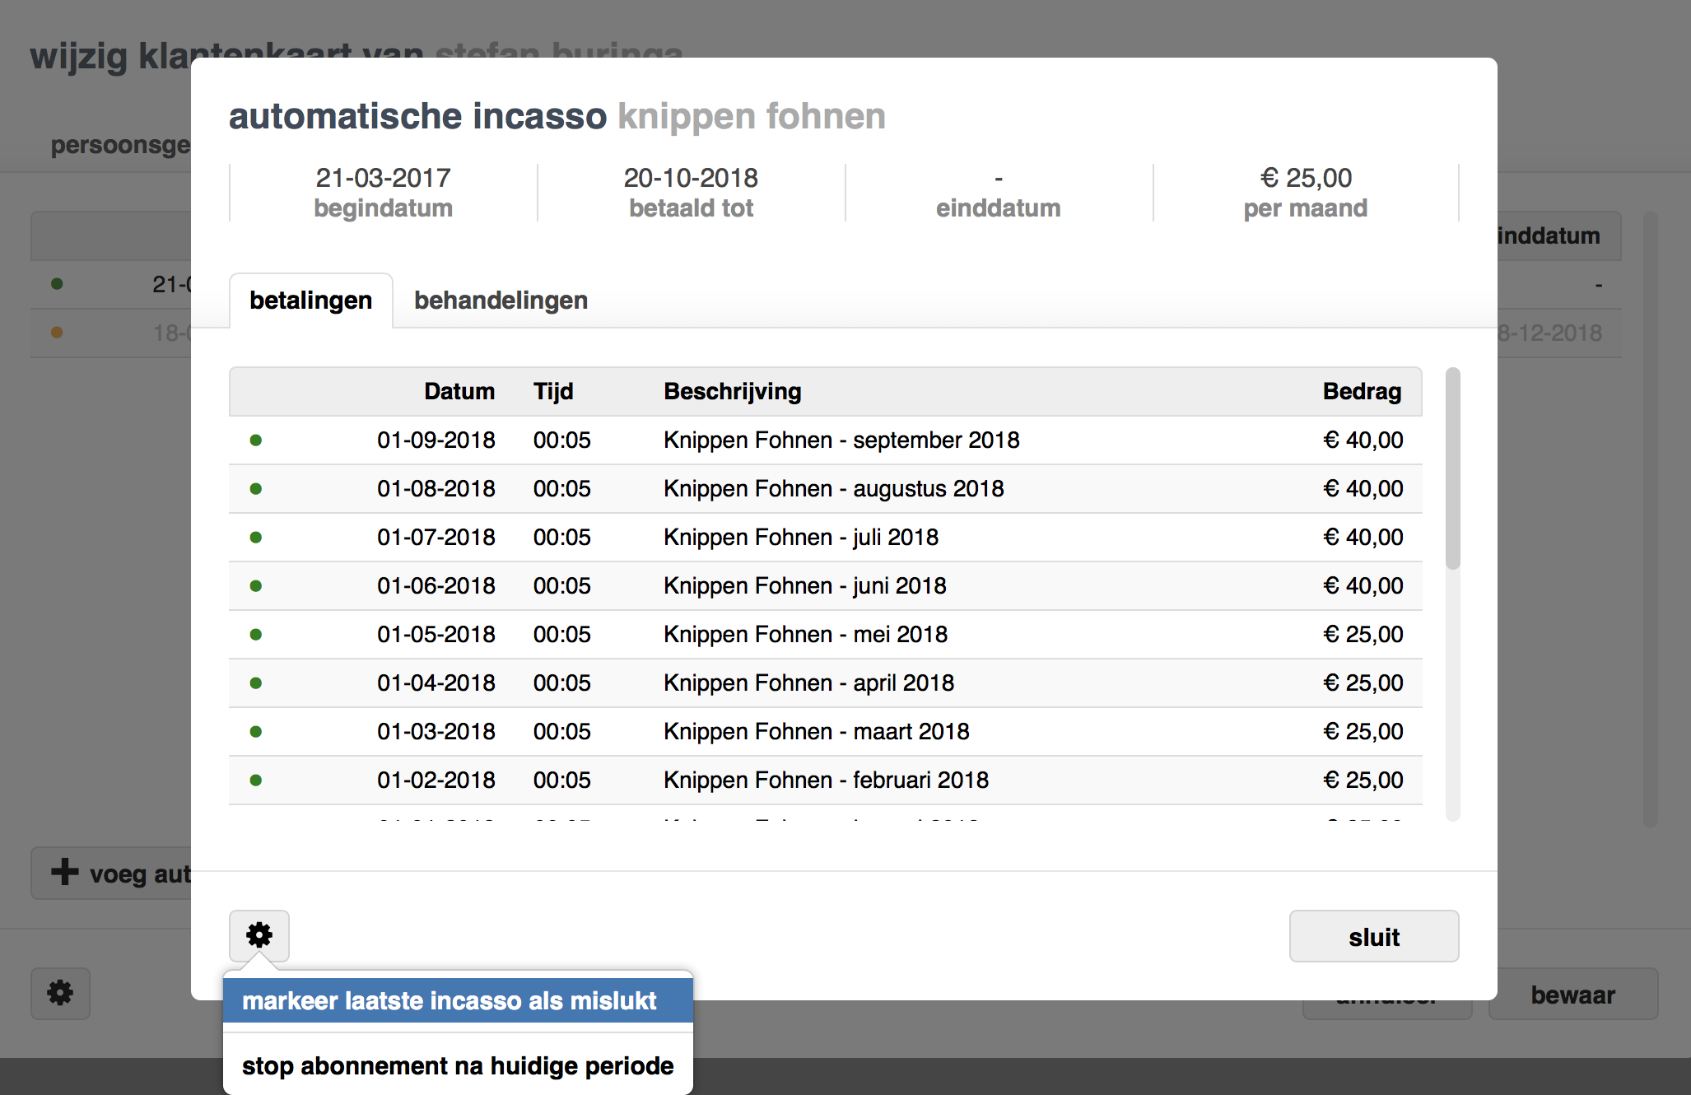
Task: Click the bewaar button on the background page
Action: tap(1572, 995)
